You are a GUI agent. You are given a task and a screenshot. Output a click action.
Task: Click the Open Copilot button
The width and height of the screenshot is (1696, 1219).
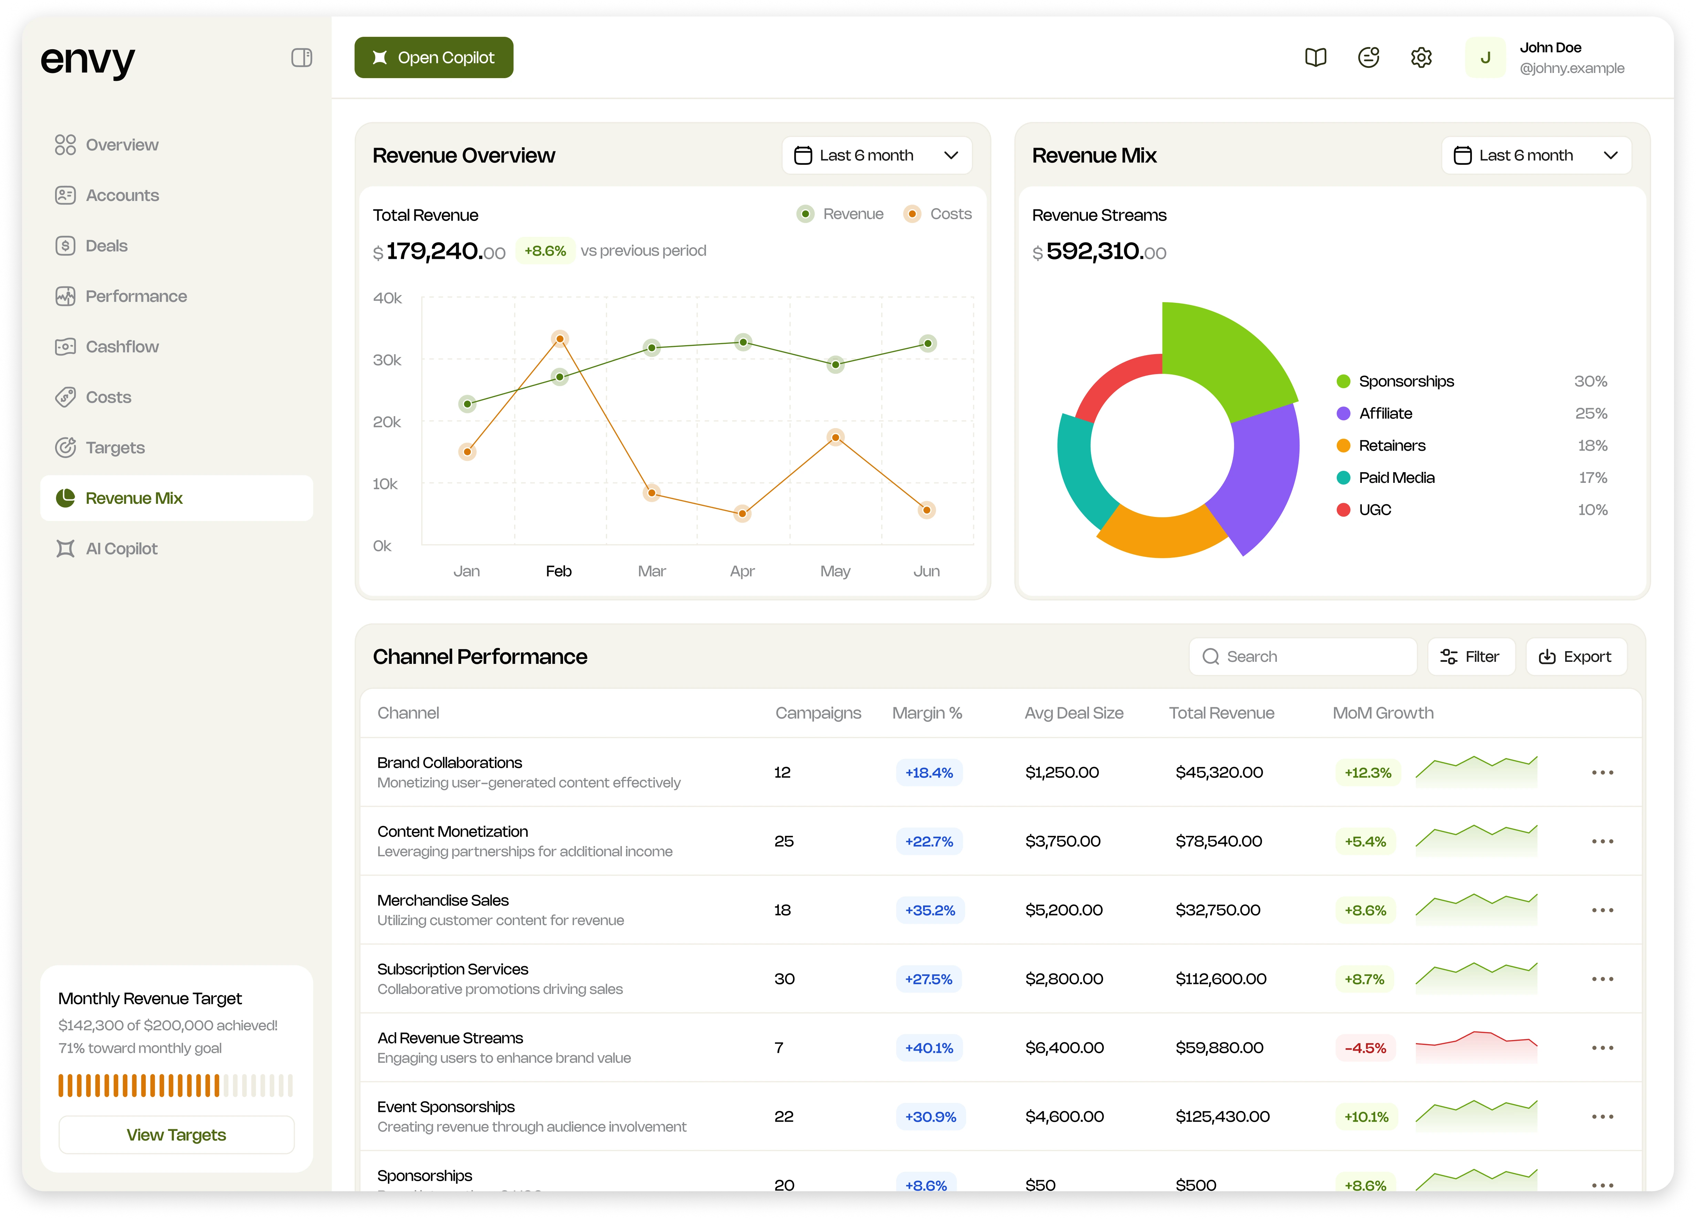point(434,57)
